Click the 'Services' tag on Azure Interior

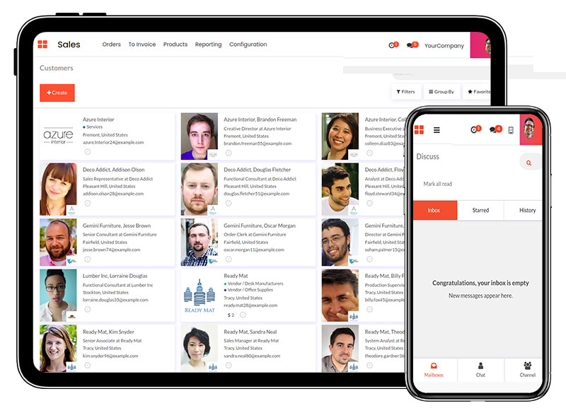(94, 127)
